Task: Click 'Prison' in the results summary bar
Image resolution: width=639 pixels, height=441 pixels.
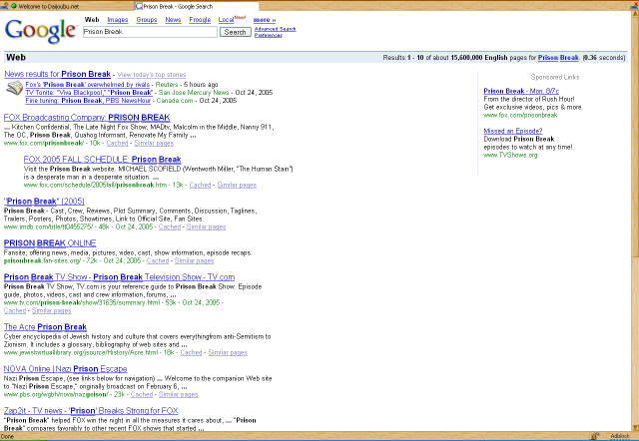Action: (548, 58)
